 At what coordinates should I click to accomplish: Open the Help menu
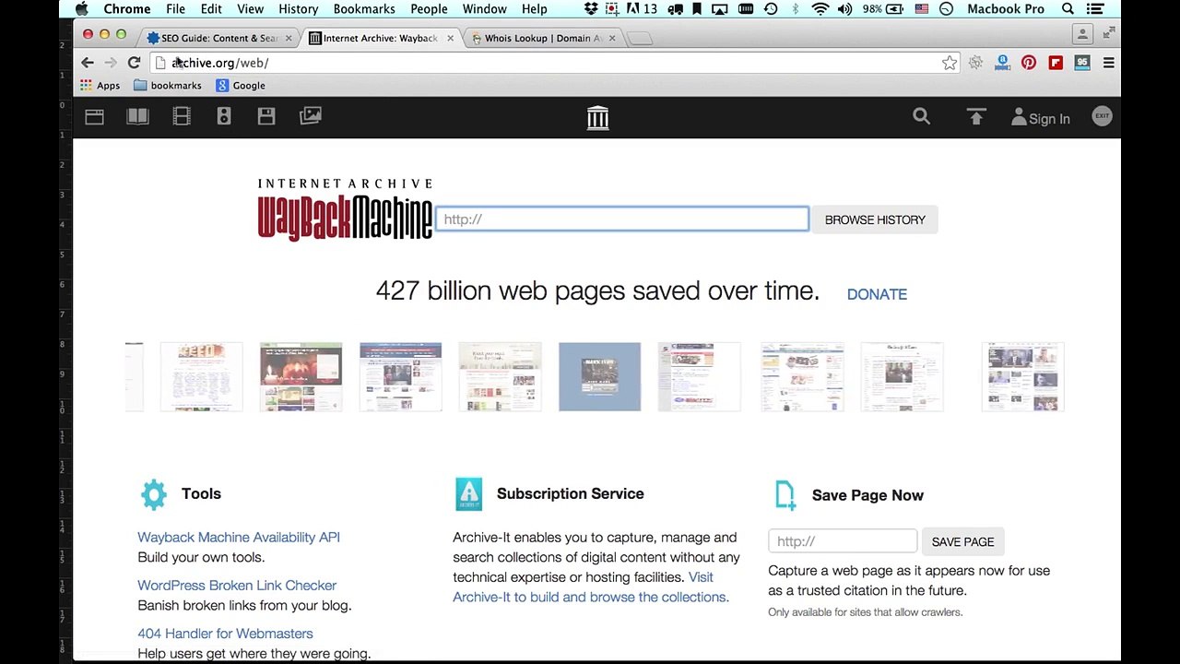point(535,9)
